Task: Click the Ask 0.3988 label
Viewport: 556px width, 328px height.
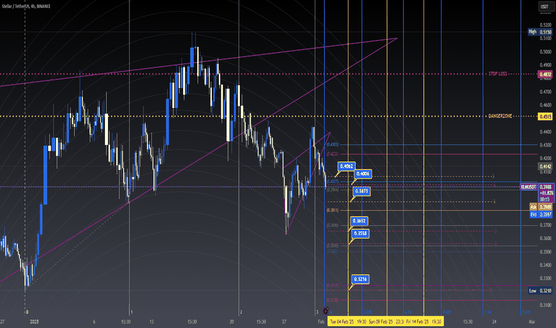Action: pyautogui.click(x=540, y=207)
